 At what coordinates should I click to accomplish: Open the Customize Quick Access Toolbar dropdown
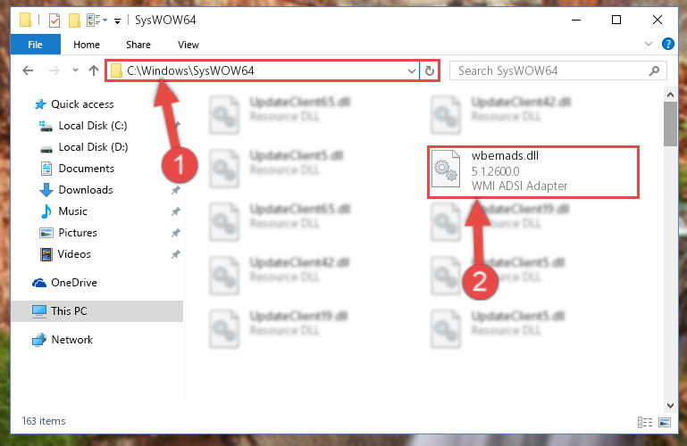[117, 21]
